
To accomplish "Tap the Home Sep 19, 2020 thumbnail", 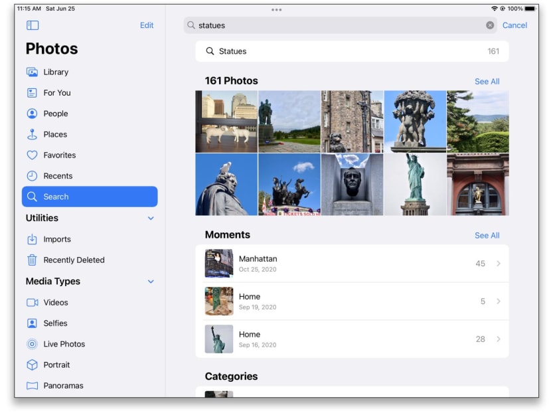I will [219, 301].
